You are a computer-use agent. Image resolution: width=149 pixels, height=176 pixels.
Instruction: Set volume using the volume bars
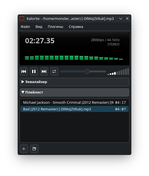click(118, 71)
